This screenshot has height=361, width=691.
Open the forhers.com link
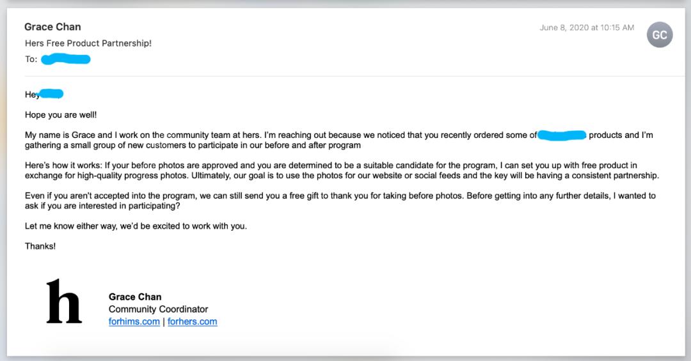point(193,321)
